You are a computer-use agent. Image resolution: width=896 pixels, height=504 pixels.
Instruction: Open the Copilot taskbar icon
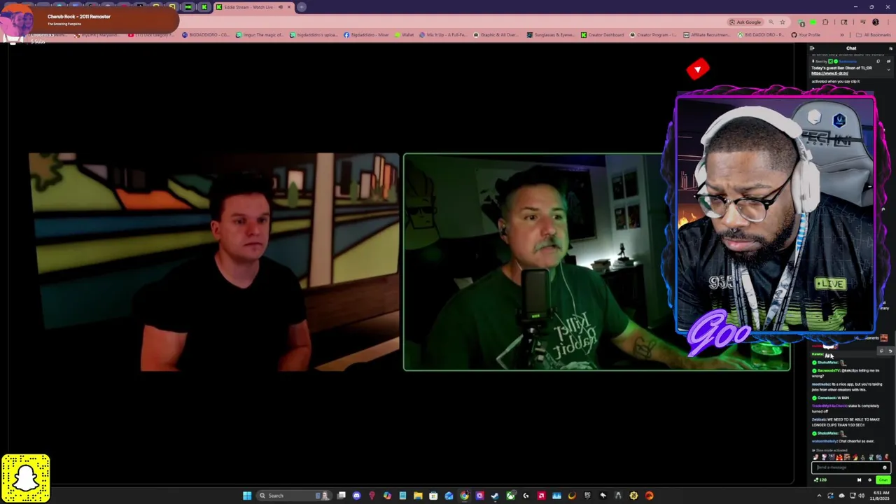pos(387,496)
